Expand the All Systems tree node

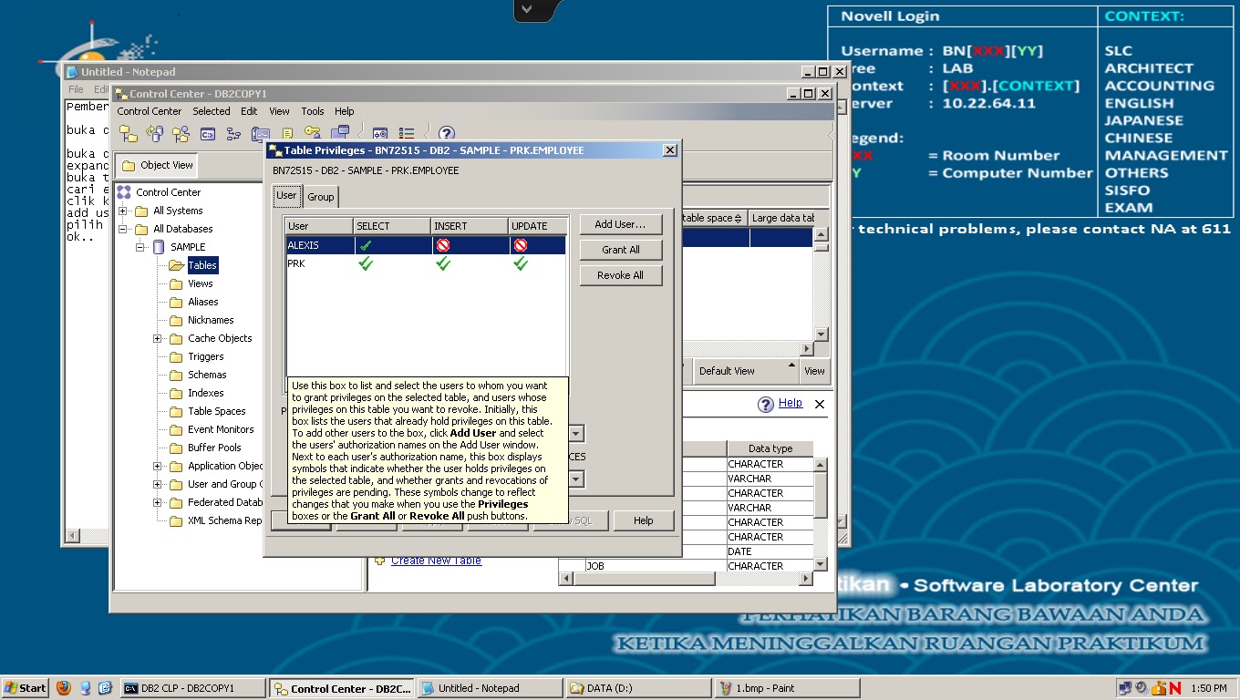click(x=123, y=211)
